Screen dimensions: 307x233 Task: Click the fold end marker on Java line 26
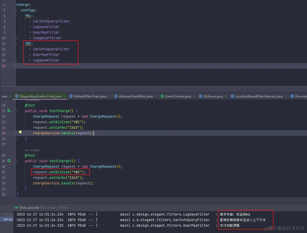pos(15,139)
